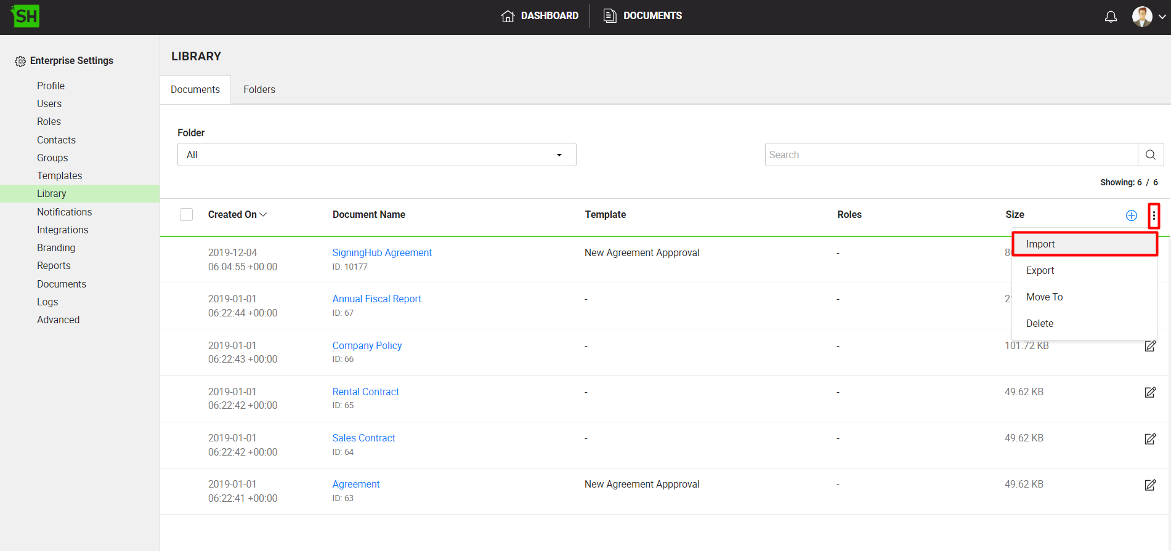Switch to the Folders tab
This screenshot has height=551, width=1171.
pos(259,90)
